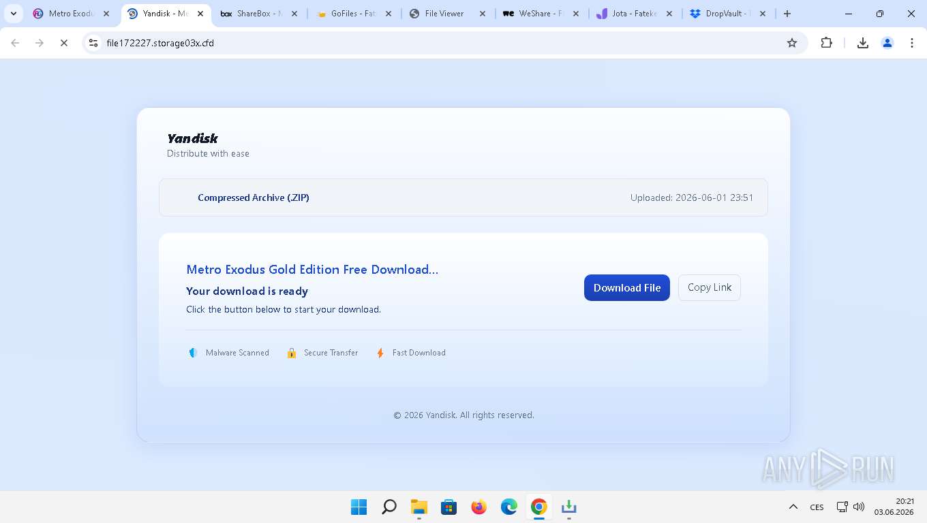Image resolution: width=927 pixels, height=523 pixels.
Task: Switch to the DropVault tab
Action: (x=727, y=14)
